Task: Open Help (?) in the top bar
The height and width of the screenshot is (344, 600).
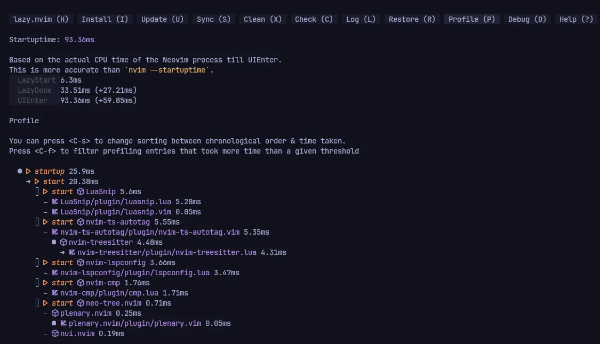Action: (577, 19)
